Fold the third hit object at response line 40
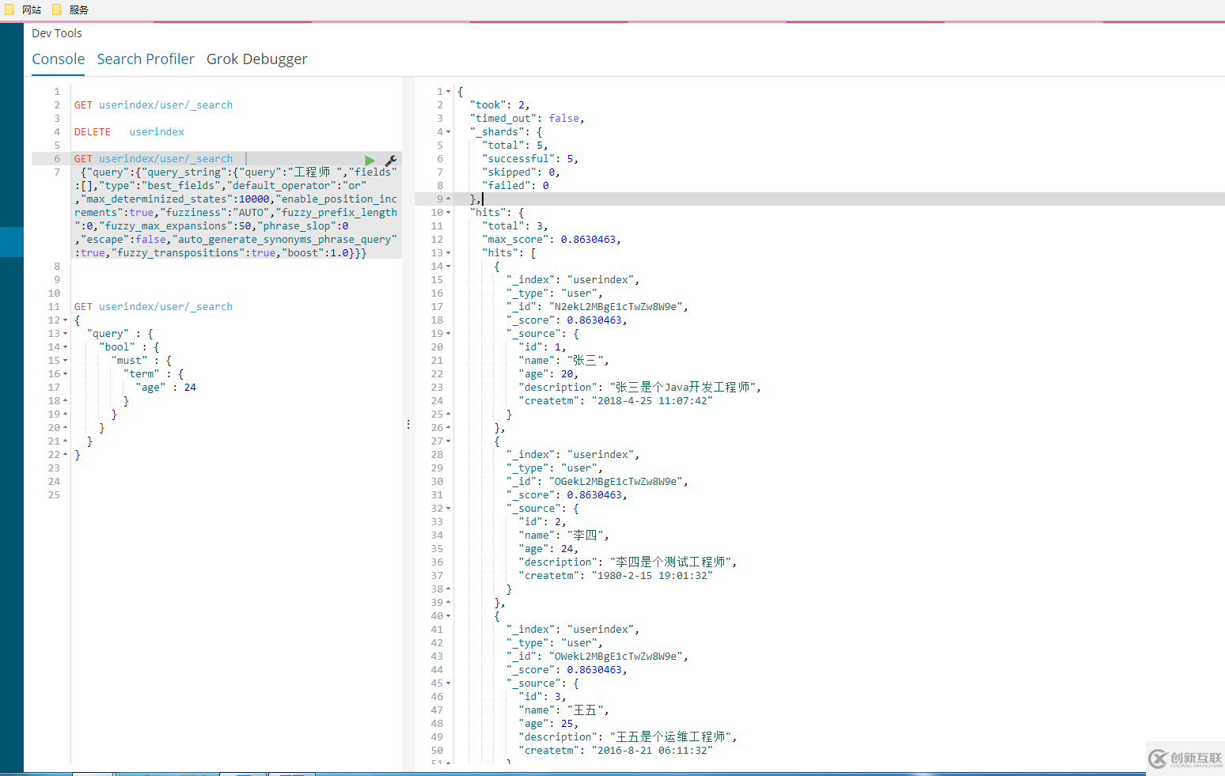1225x776 pixels. tap(448, 616)
